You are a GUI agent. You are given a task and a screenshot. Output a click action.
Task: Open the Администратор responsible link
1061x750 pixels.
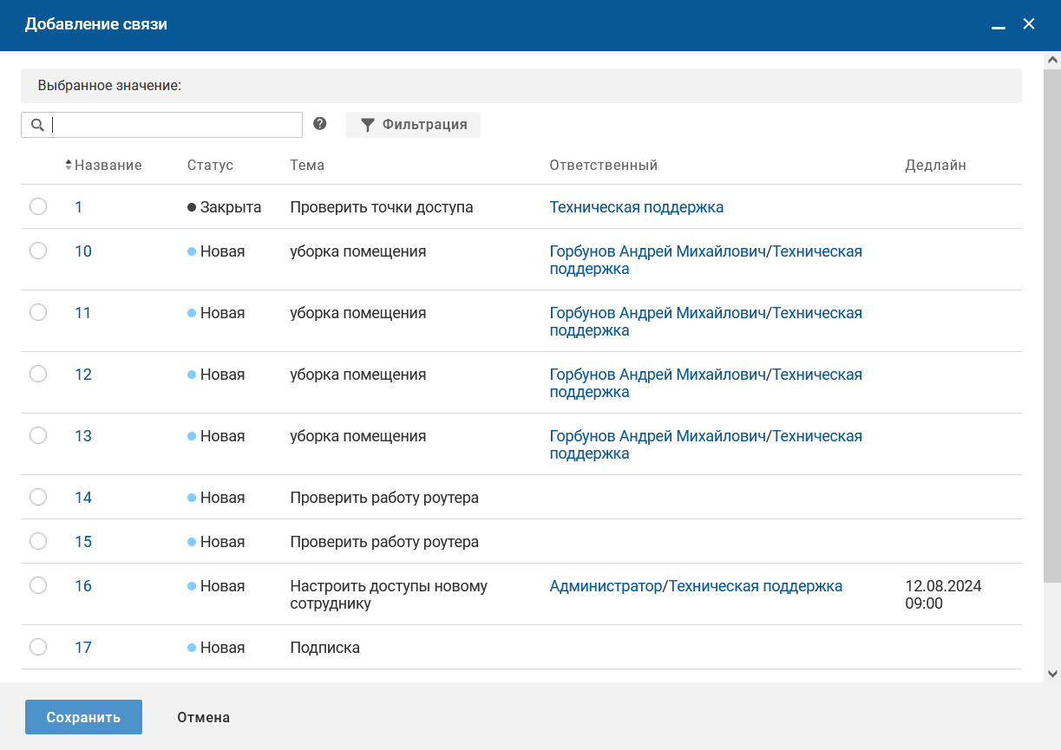[605, 586]
